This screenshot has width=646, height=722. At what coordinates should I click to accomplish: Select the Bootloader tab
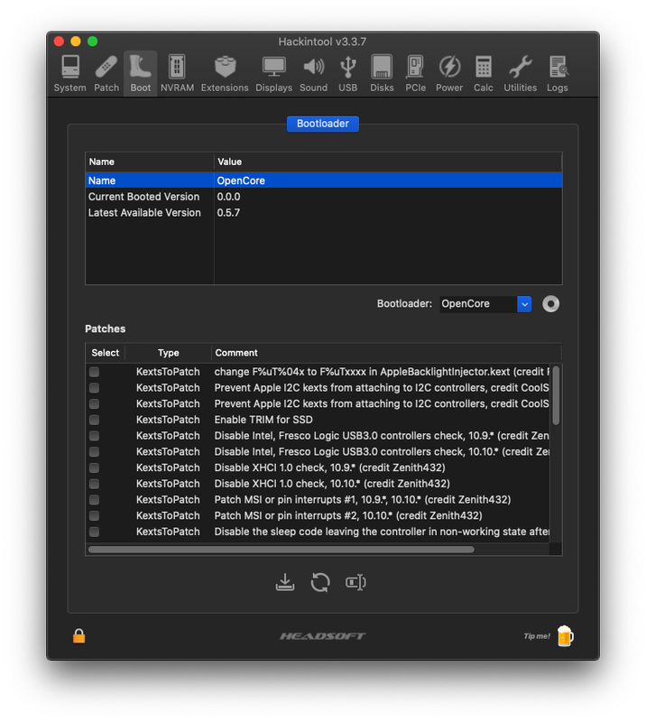click(x=323, y=124)
